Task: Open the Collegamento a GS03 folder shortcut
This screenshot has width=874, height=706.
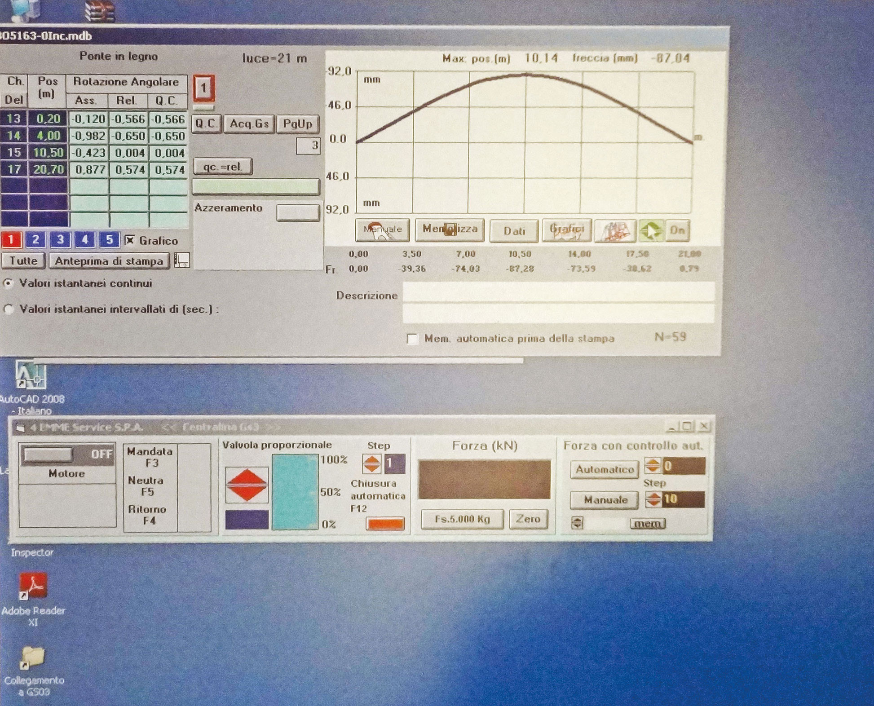Action: pyautogui.click(x=33, y=658)
